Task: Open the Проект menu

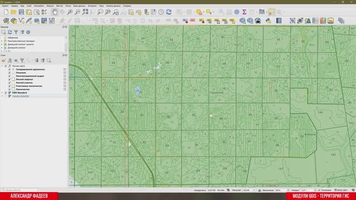Action: pyautogui.click(x=5, y=6)
